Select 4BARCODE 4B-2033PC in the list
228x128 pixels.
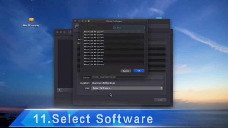[x=114, y=43]
